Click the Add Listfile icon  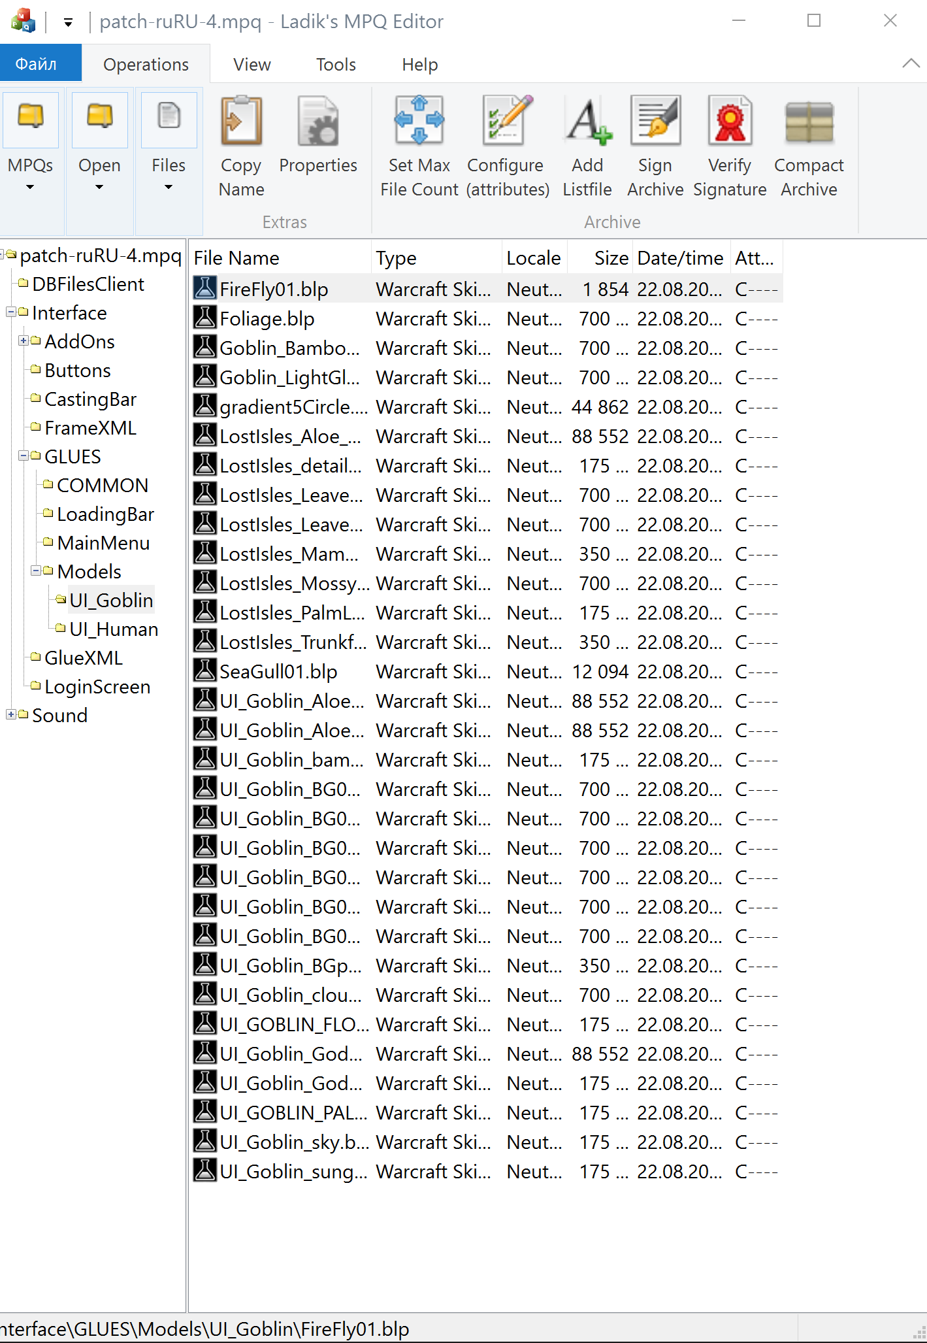click(589, 121)
